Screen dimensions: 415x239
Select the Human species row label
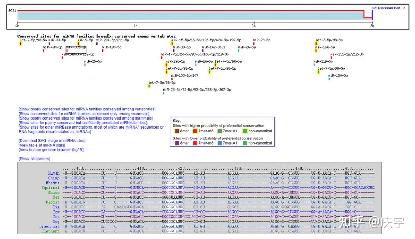pyautogui.click(x=54, y=173)
